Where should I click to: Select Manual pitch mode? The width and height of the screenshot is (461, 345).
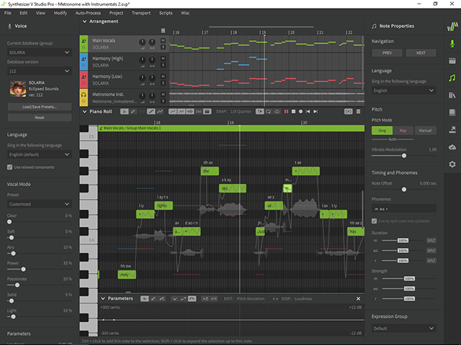pos(425,131)
